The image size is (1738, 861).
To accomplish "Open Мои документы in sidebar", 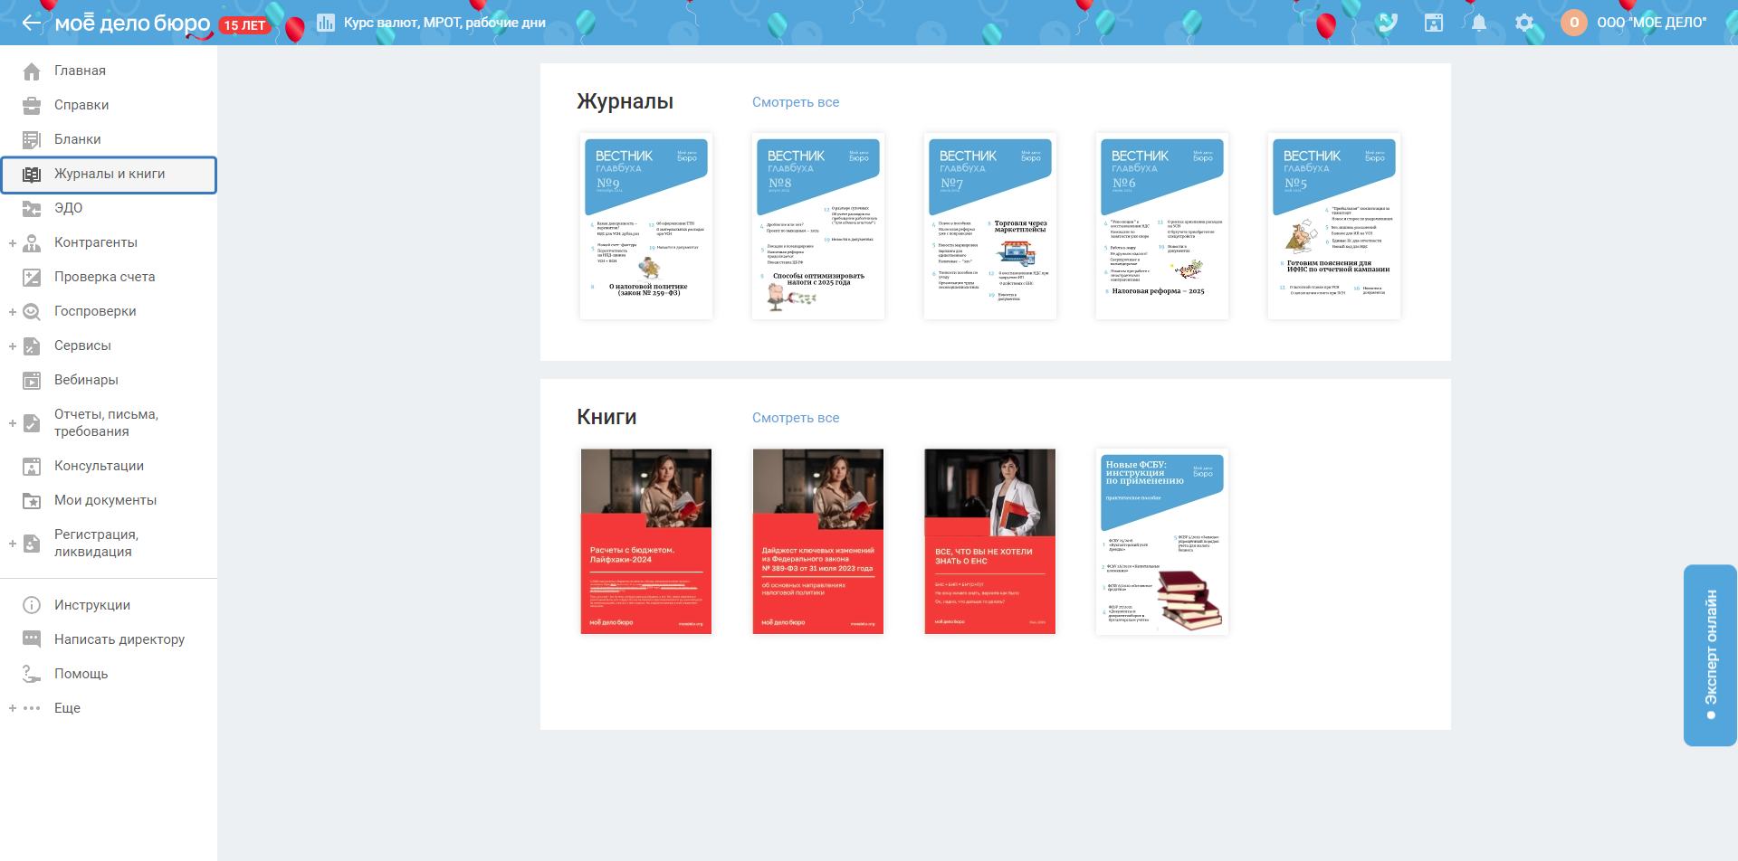I will (105, 500).
